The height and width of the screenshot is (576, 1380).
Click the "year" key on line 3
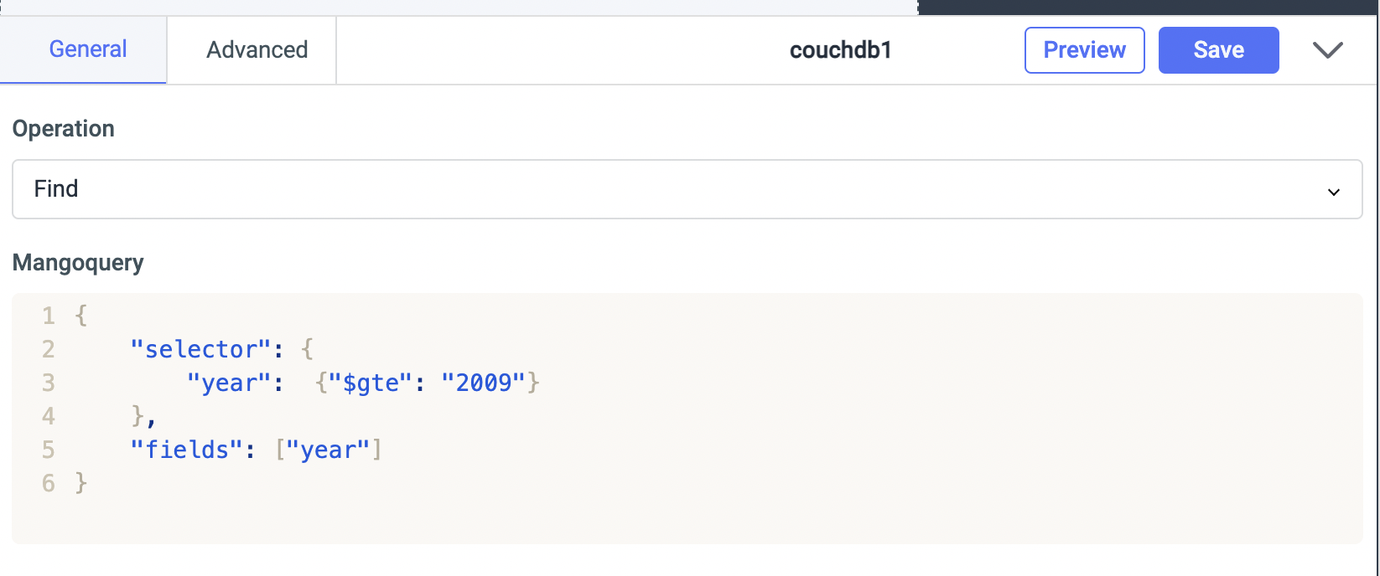coord(228,383)
